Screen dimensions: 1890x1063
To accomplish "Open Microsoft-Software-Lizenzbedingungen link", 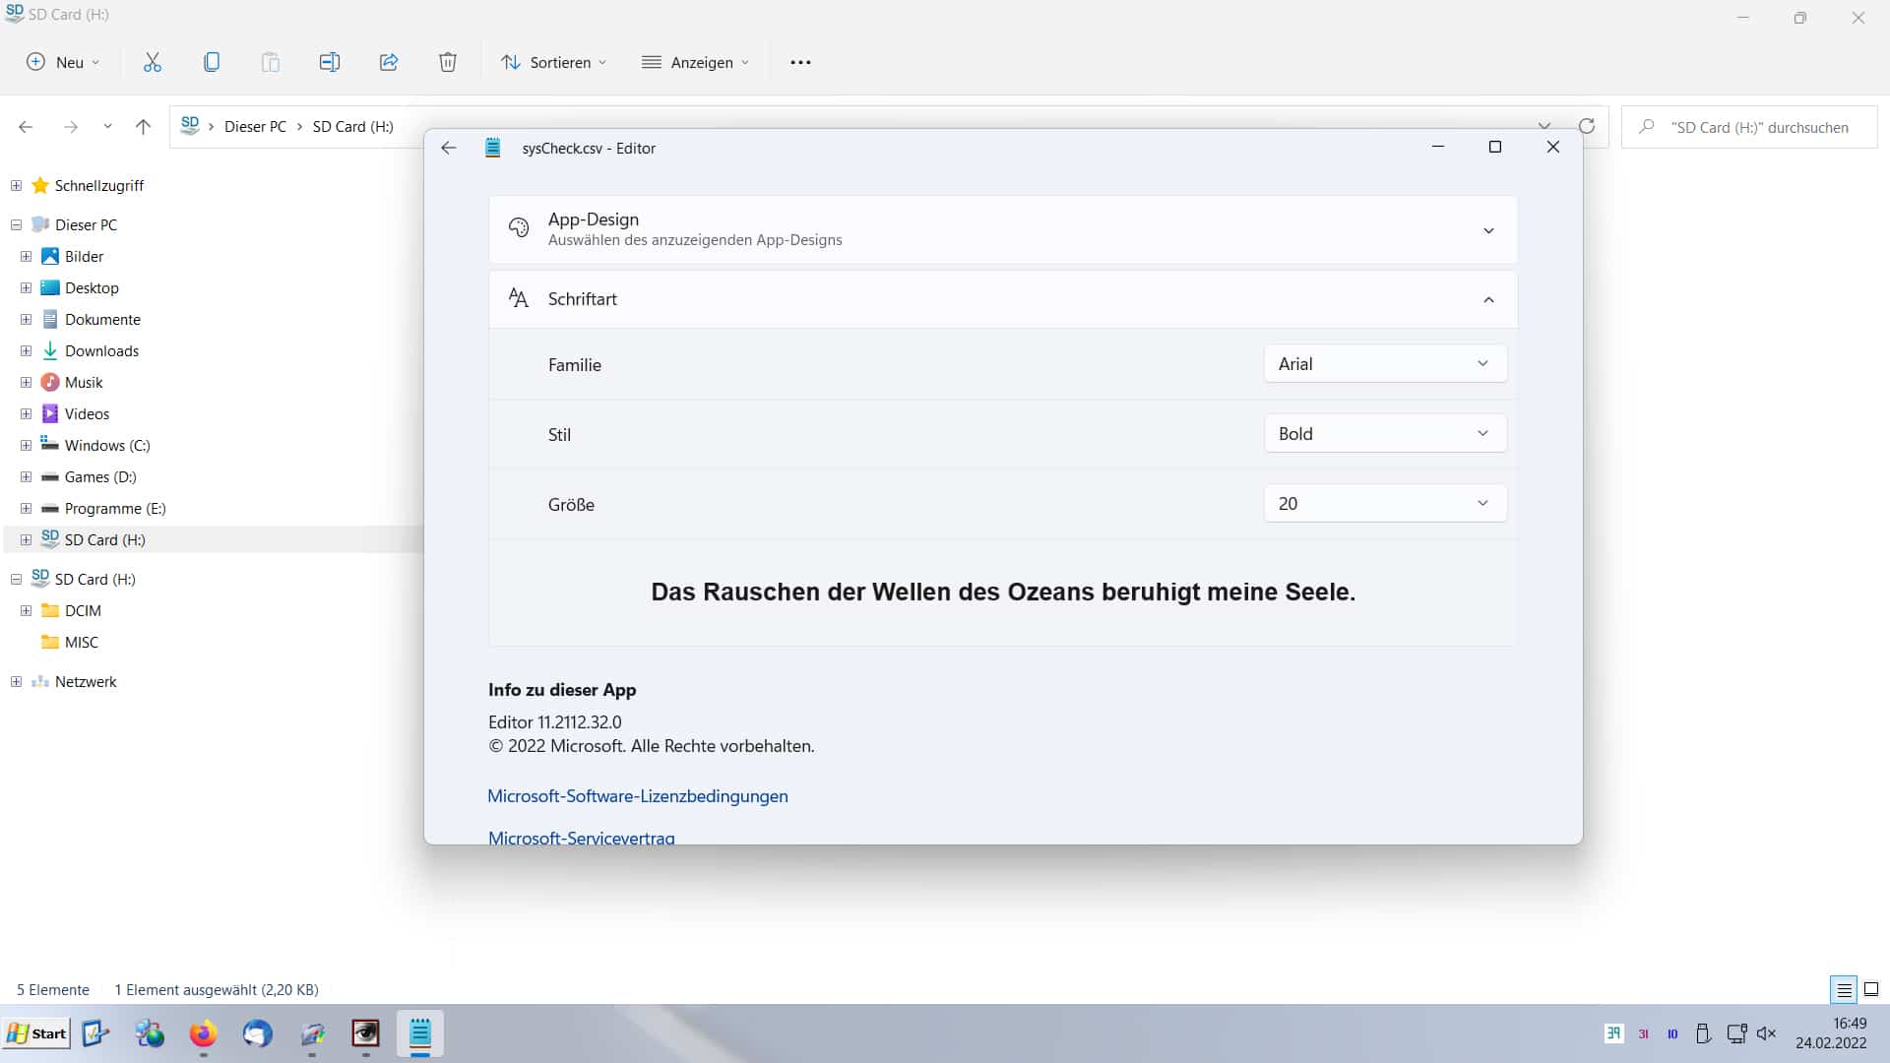I will pyautogui.click(x=638, y=796).
